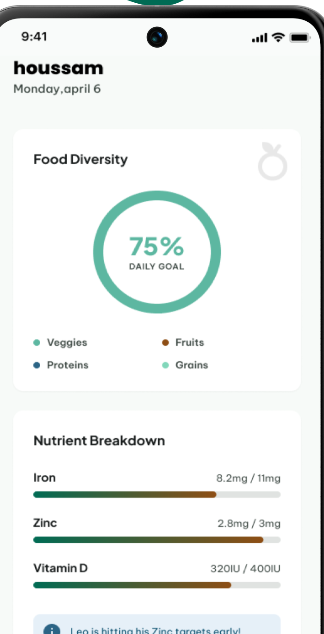Tap the Veggies legend dot
Image resolution: width=324 pixels, height=634 pixels.
37,343
